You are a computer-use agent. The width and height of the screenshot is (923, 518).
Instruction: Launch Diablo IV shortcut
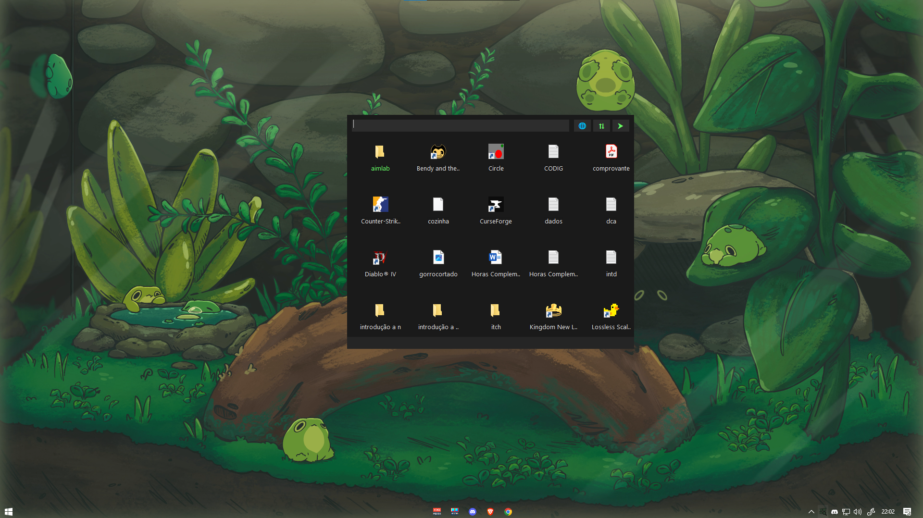click(380, 263)
